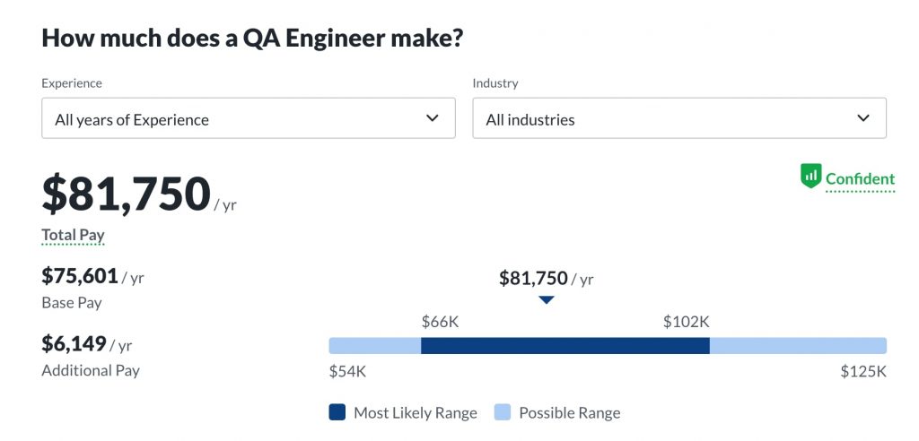Click the $54K minimum label
This screenshot has width=919, height=441.
point(347,371)
